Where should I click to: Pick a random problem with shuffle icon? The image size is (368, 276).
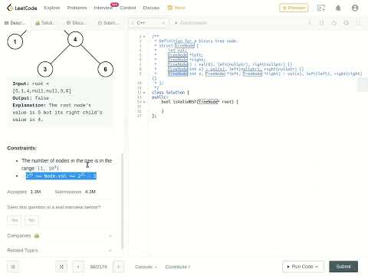tap(61, 267)
